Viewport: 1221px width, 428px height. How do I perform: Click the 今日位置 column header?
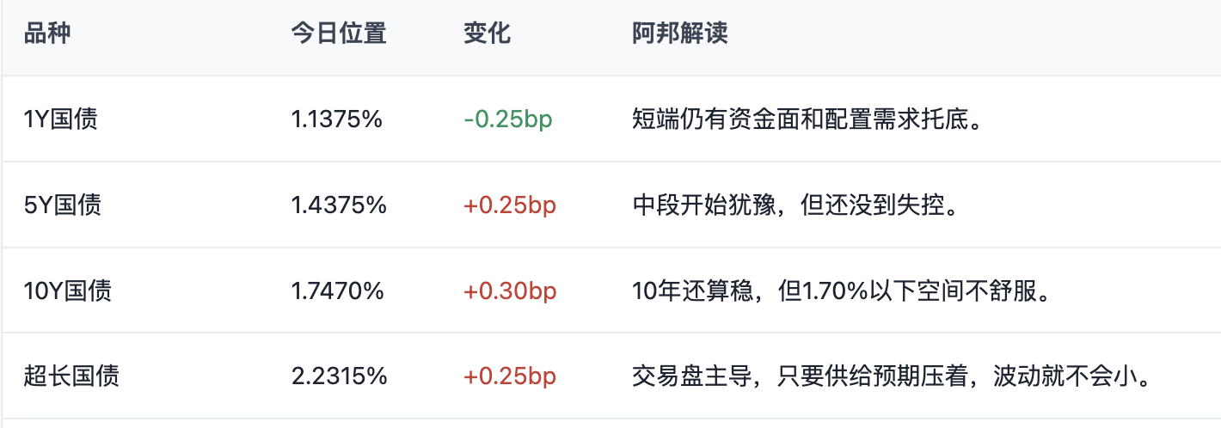click(339, 34)
